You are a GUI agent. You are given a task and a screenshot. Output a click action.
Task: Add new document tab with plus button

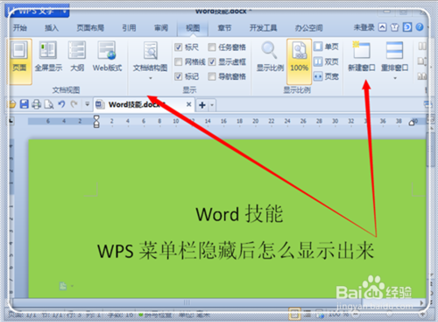coord(202,104)
